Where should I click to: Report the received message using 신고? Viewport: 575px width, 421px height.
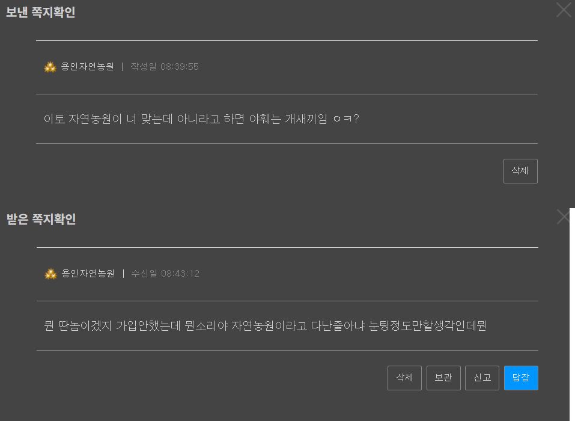(482, 378)
